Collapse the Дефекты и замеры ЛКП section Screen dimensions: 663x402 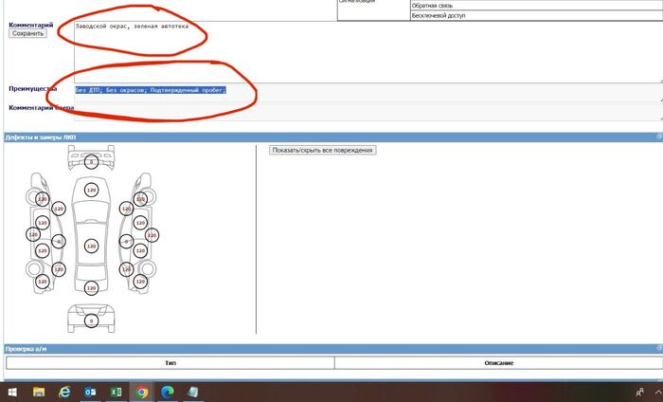coord(659,137)
